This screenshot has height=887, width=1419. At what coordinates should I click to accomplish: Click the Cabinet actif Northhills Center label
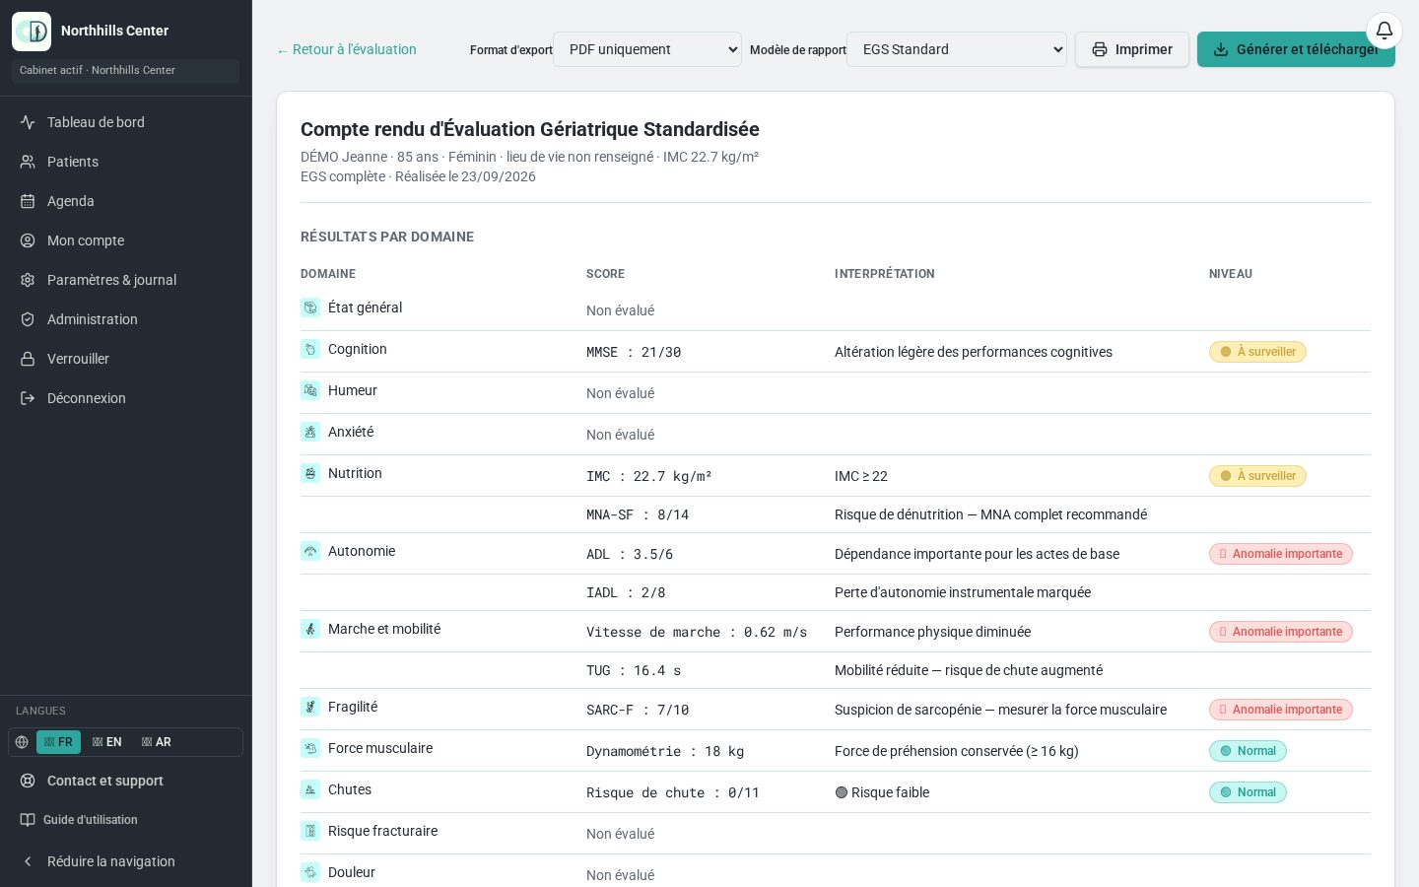[x=126, y=70]
